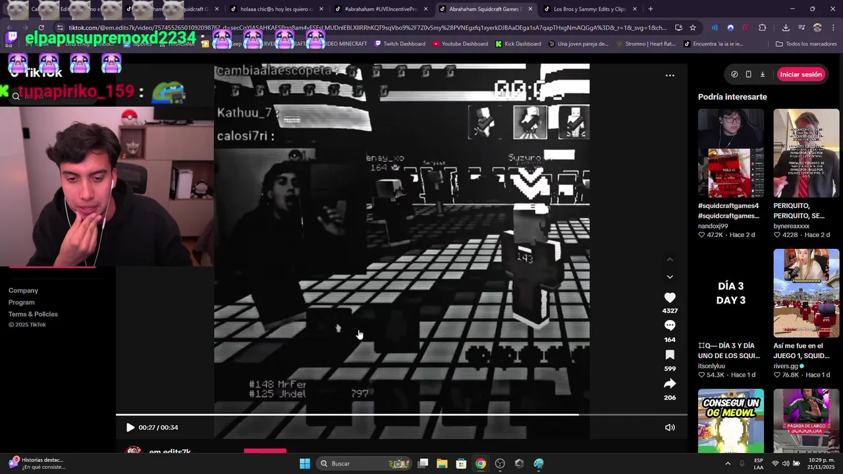Go to the previous video with up chevron

[670, 259]
